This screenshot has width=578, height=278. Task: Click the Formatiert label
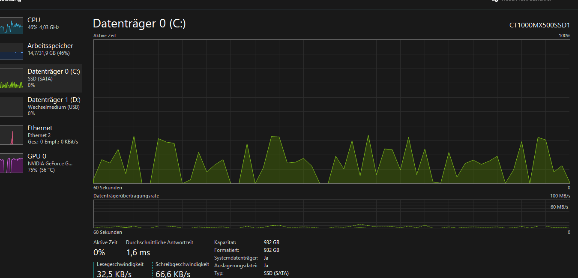click(x=227, y=250)
